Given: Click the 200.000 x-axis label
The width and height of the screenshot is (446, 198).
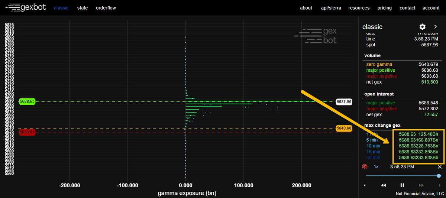Looking at the screenshot, I should [301, 185].
